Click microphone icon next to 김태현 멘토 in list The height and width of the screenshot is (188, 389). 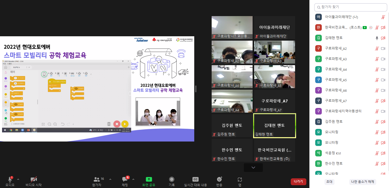point(377,38)
